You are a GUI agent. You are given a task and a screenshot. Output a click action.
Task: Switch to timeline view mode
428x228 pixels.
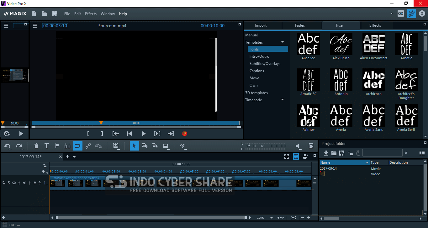pos(296,156)
